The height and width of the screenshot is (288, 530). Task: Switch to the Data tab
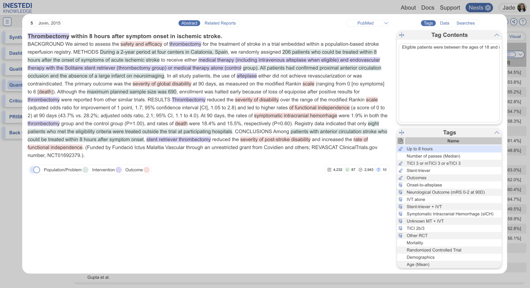[x=444, y=23]
